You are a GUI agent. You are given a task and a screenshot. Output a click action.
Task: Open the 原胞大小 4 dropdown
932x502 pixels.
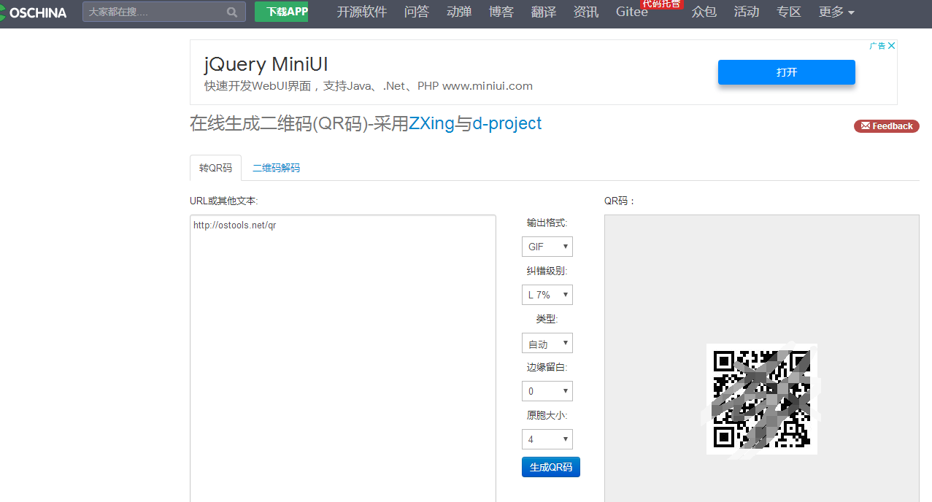(547, 439)
